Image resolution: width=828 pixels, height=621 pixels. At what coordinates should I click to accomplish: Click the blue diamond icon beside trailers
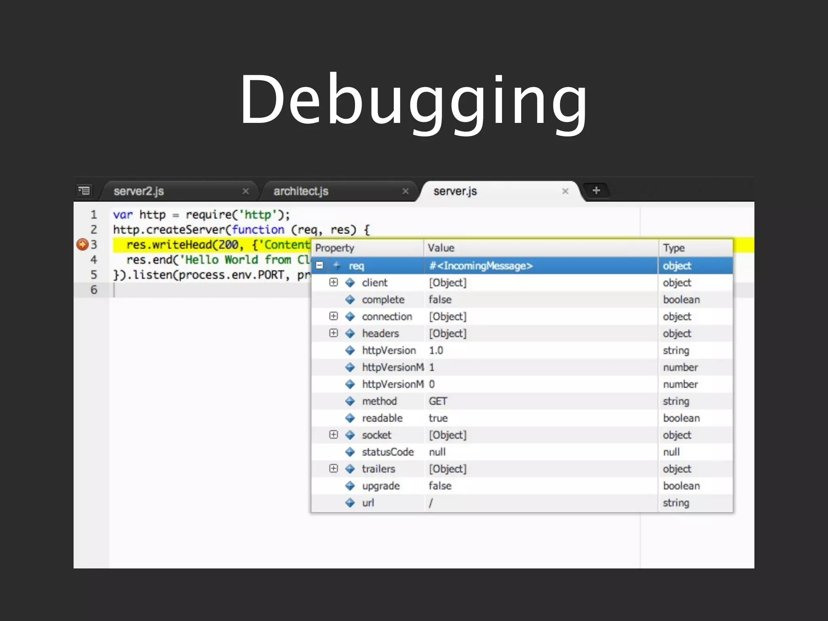click(x=350, y=469)
